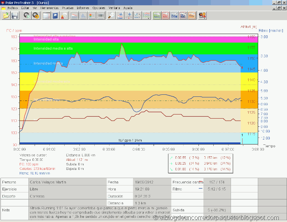Open the calendar view icon
This screenshot has width=287, height=222.
pyautogui.click(x=46, y=16)
